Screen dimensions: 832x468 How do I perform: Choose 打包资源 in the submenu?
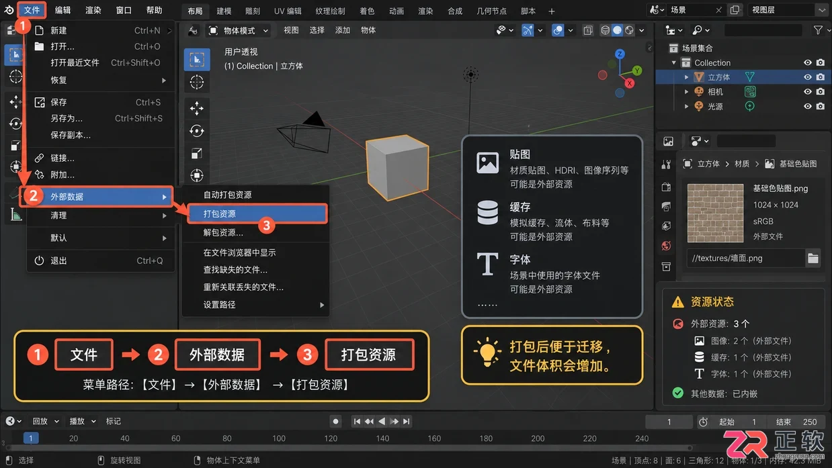point(256,214)
